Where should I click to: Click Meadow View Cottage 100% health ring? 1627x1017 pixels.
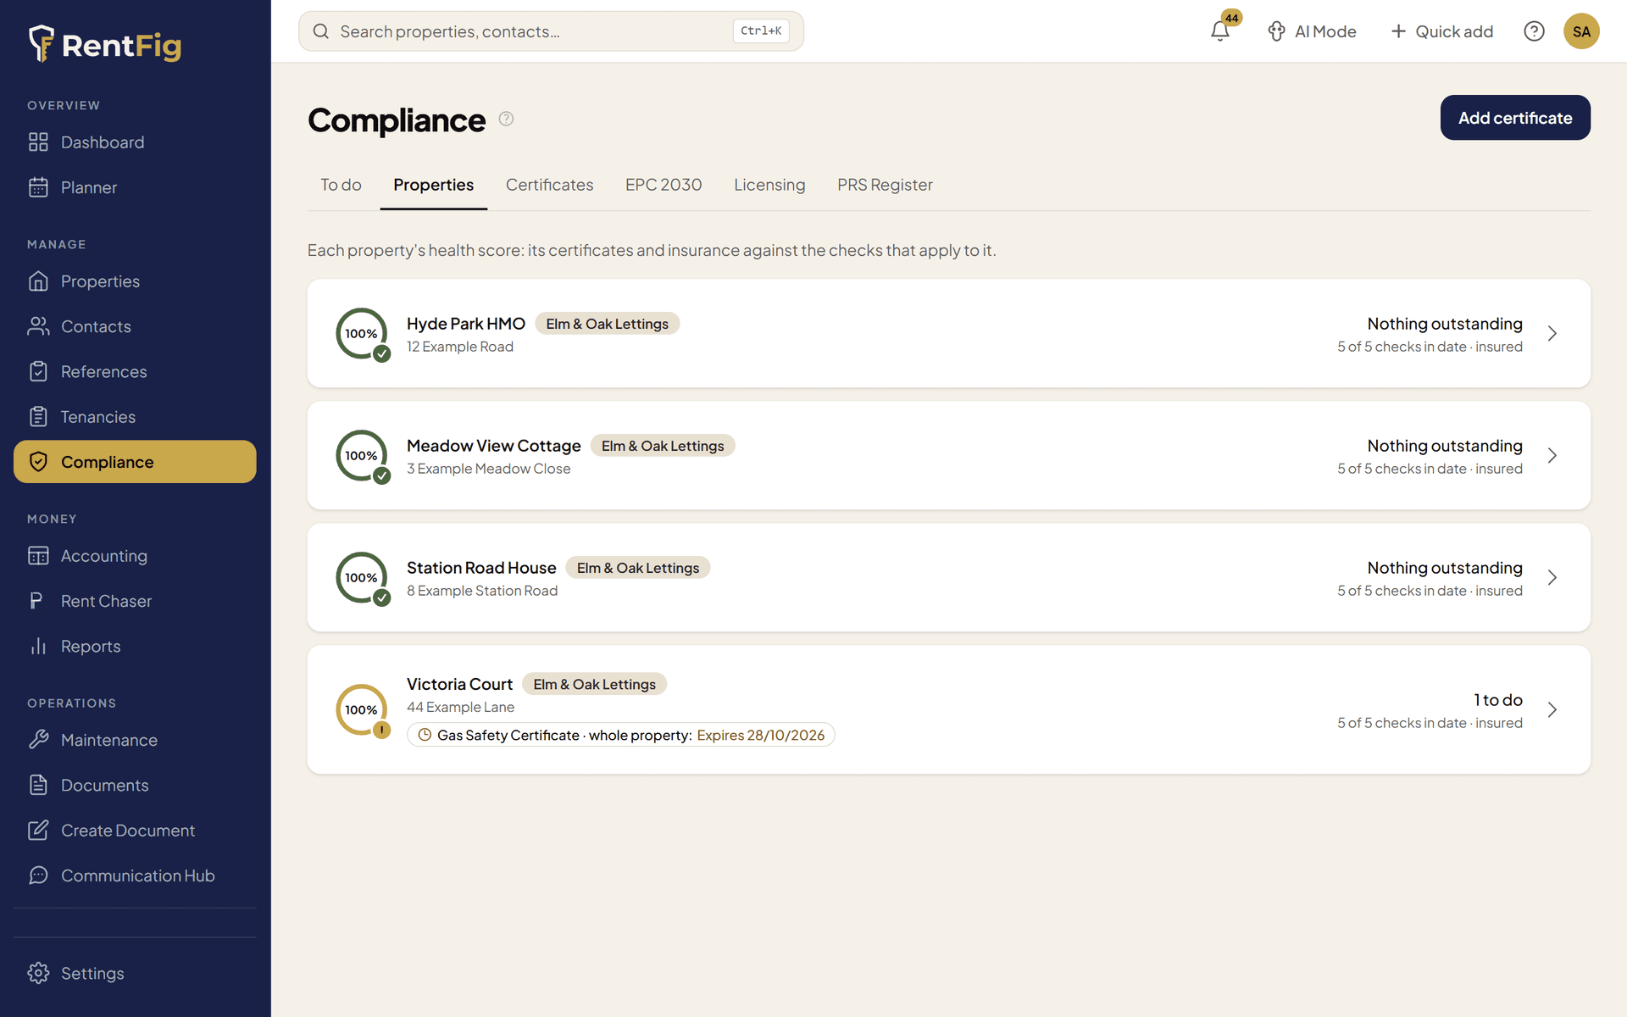tap(362, 456)
